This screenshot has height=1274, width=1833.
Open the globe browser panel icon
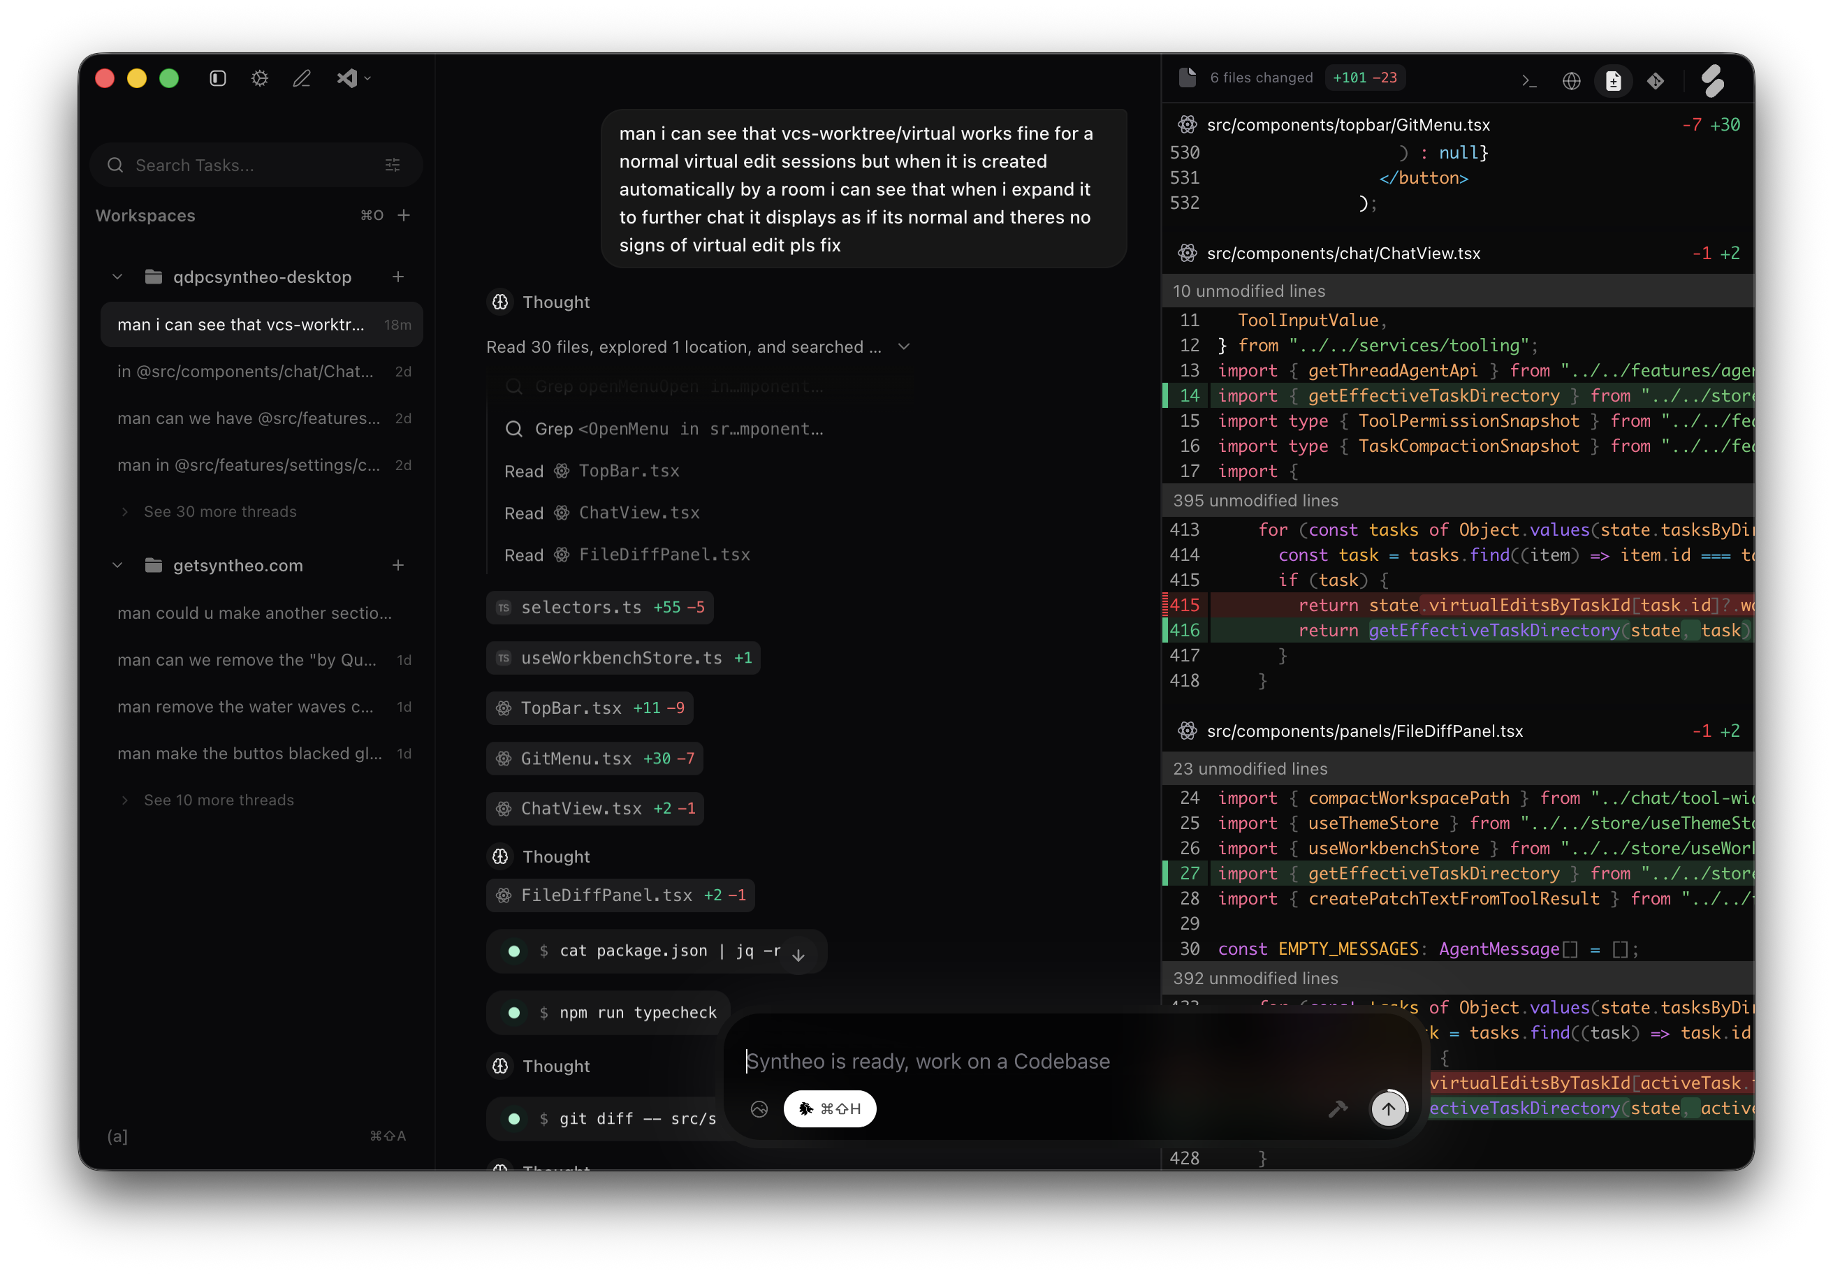1571,80
